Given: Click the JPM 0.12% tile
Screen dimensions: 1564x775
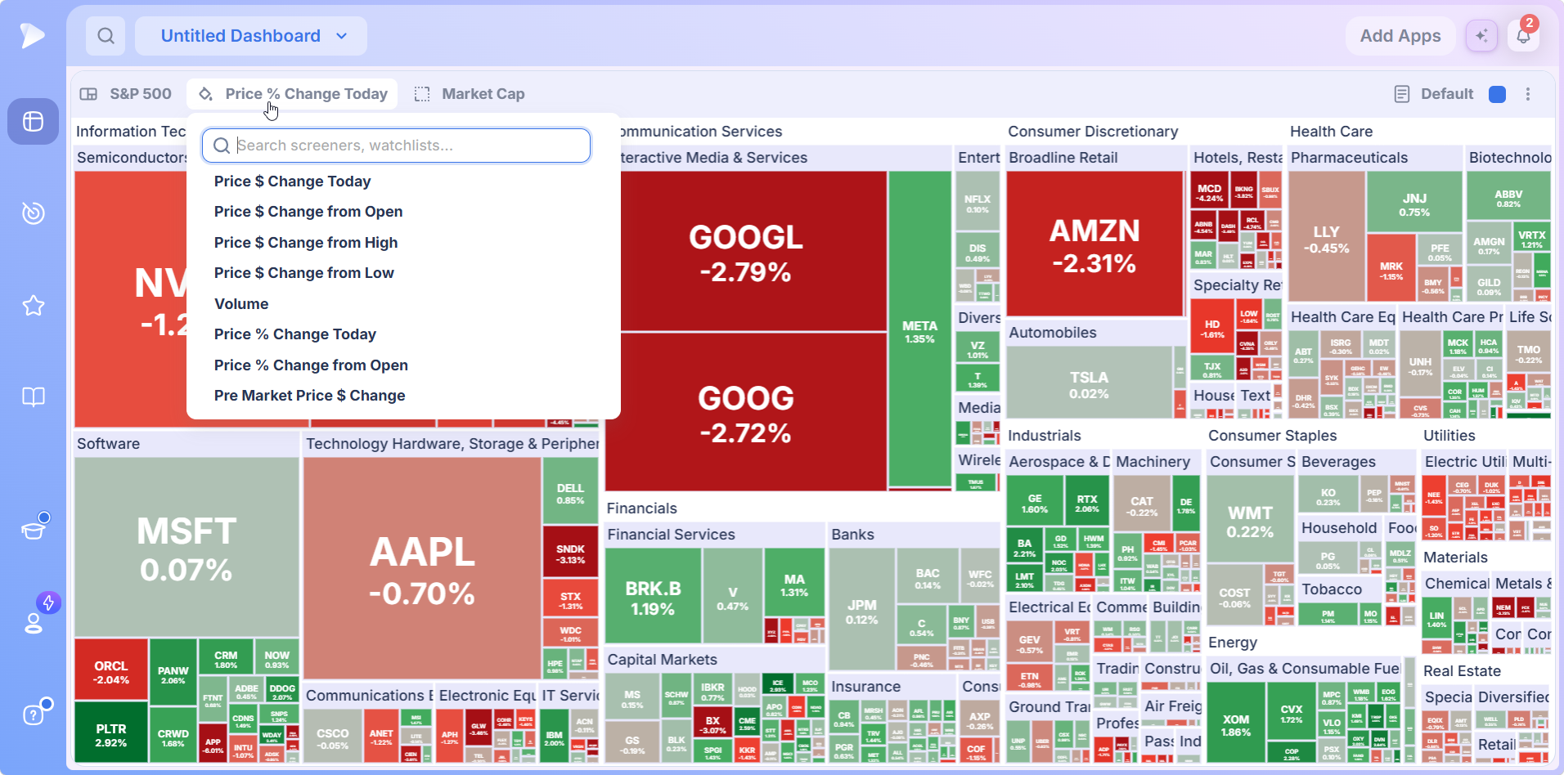Looking at the screenshot, I should coord(862,609).
